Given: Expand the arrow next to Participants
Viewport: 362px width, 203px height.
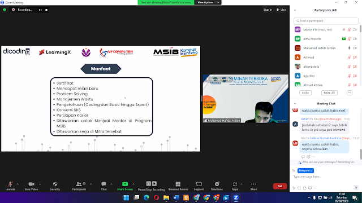Looking at the screenshot, I should click(90, 184).
